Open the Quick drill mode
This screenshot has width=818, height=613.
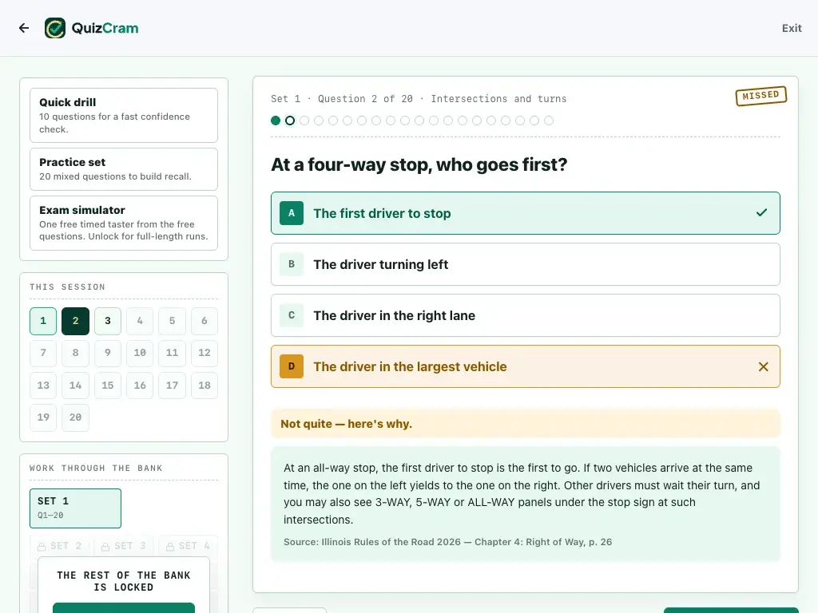point(124,115)
